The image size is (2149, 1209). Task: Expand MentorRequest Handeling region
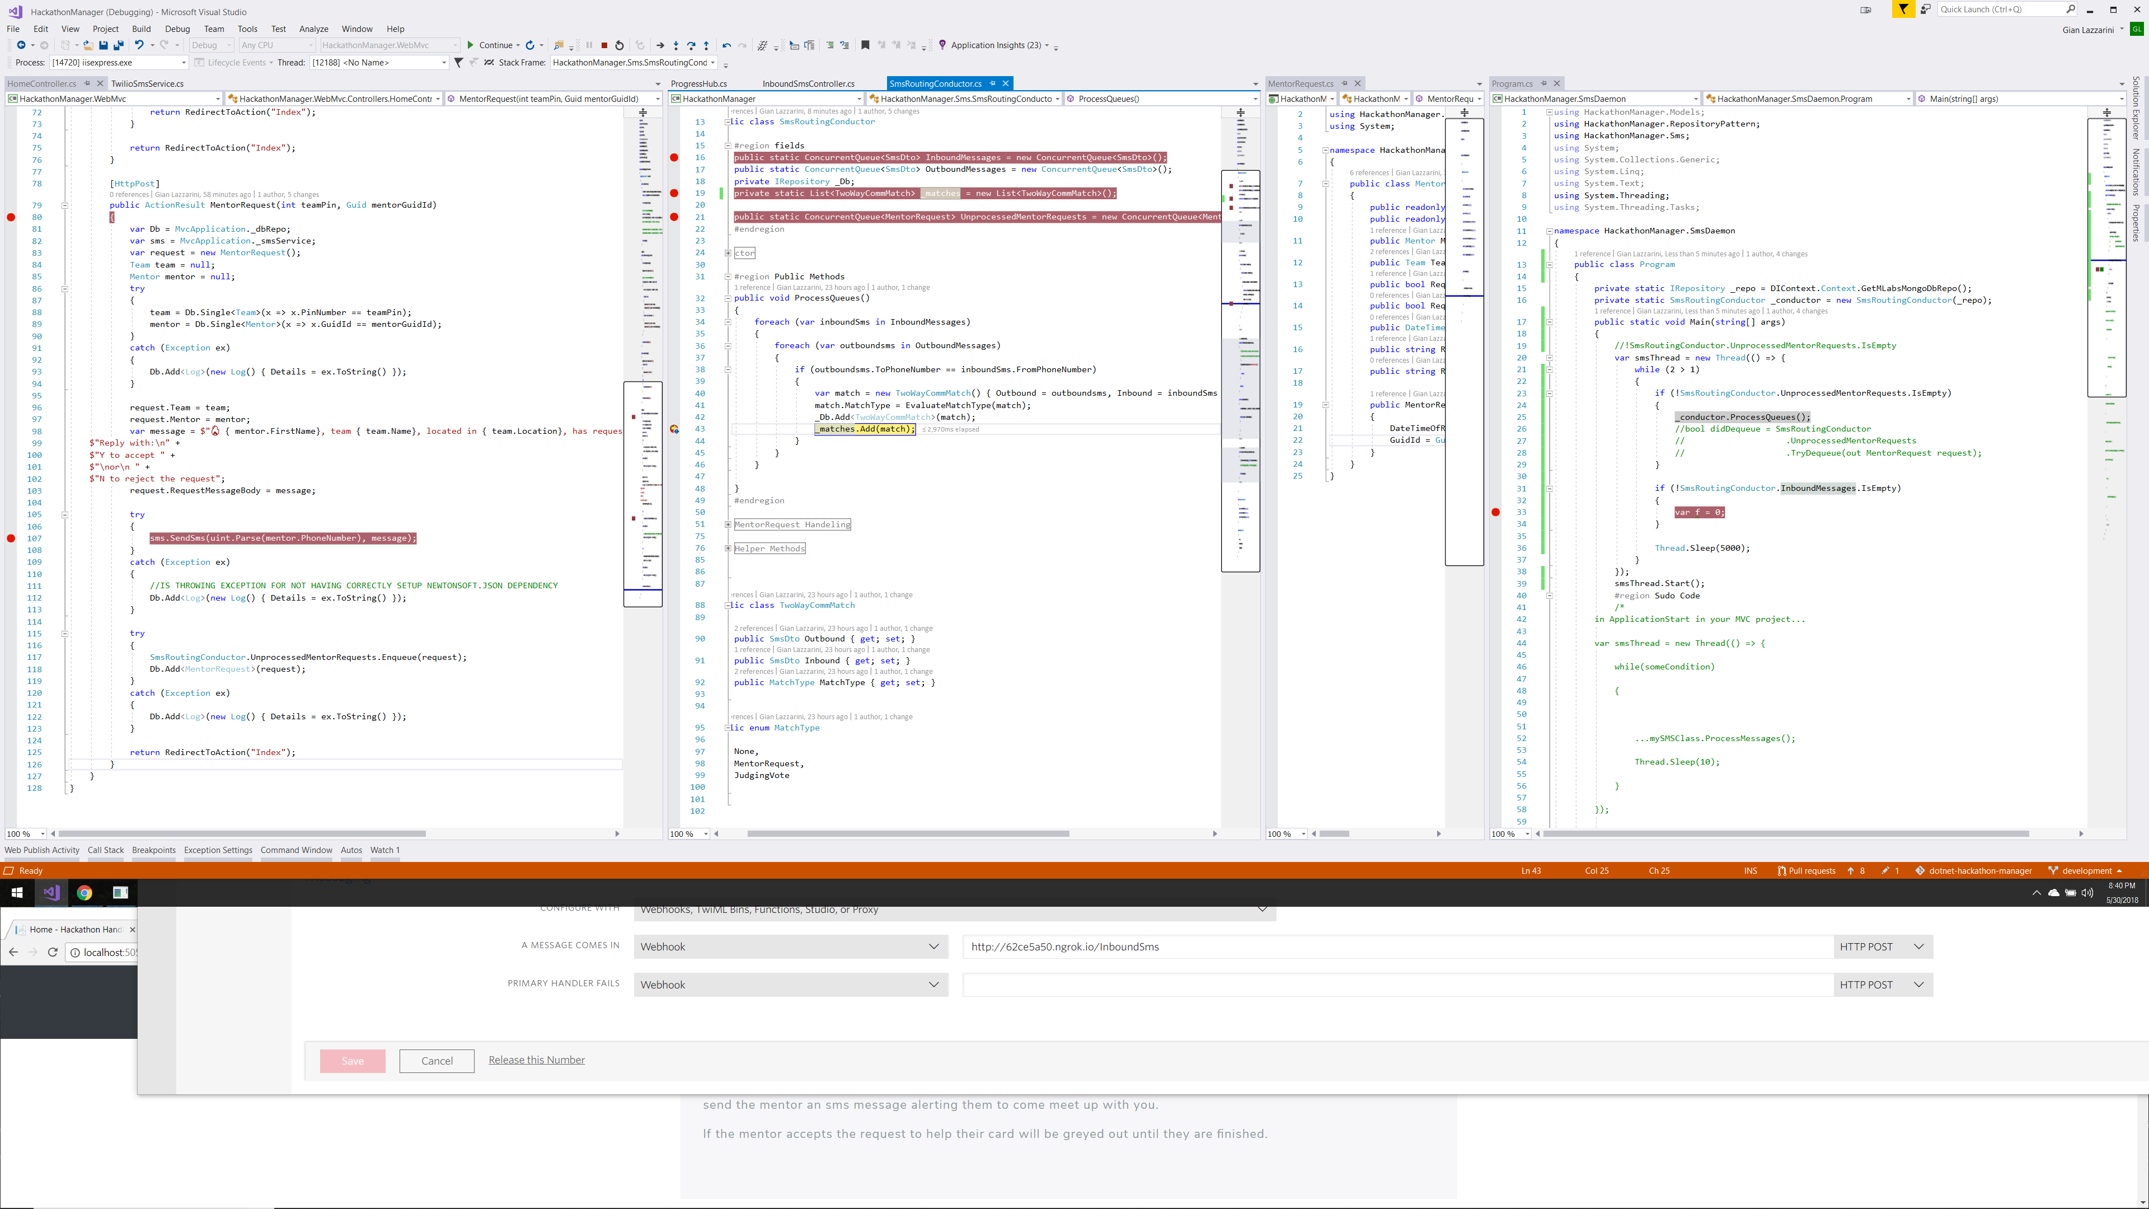[x=728, y=525]
